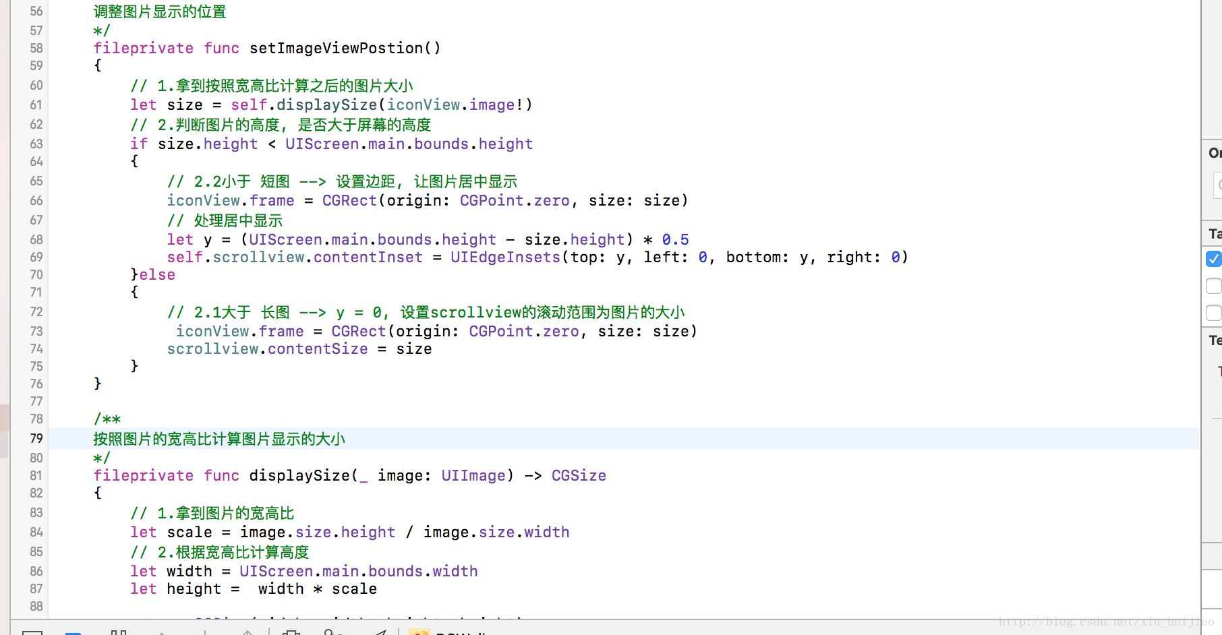Screen dimensions: 1222x635
Task: Click 'image.size.width' on line 84
Action: (496, 532)
